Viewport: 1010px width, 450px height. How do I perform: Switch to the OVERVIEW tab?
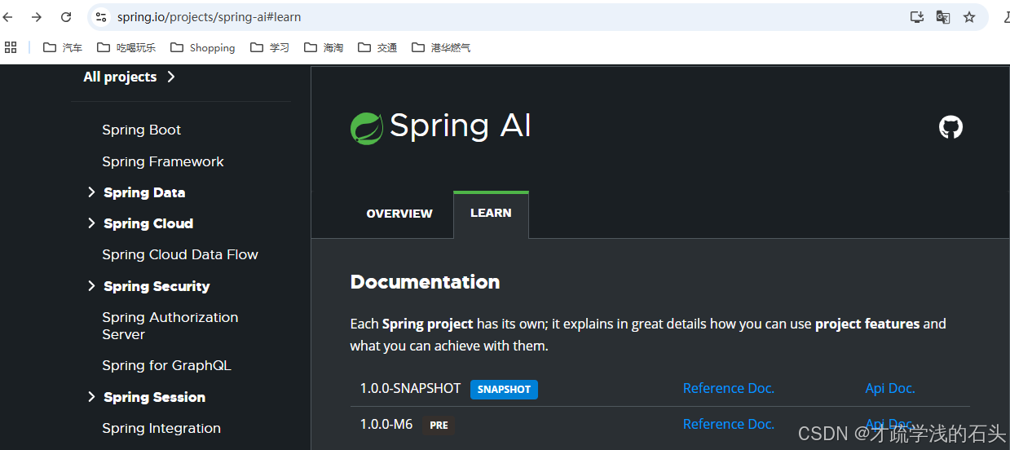click(x=399, y=214)
